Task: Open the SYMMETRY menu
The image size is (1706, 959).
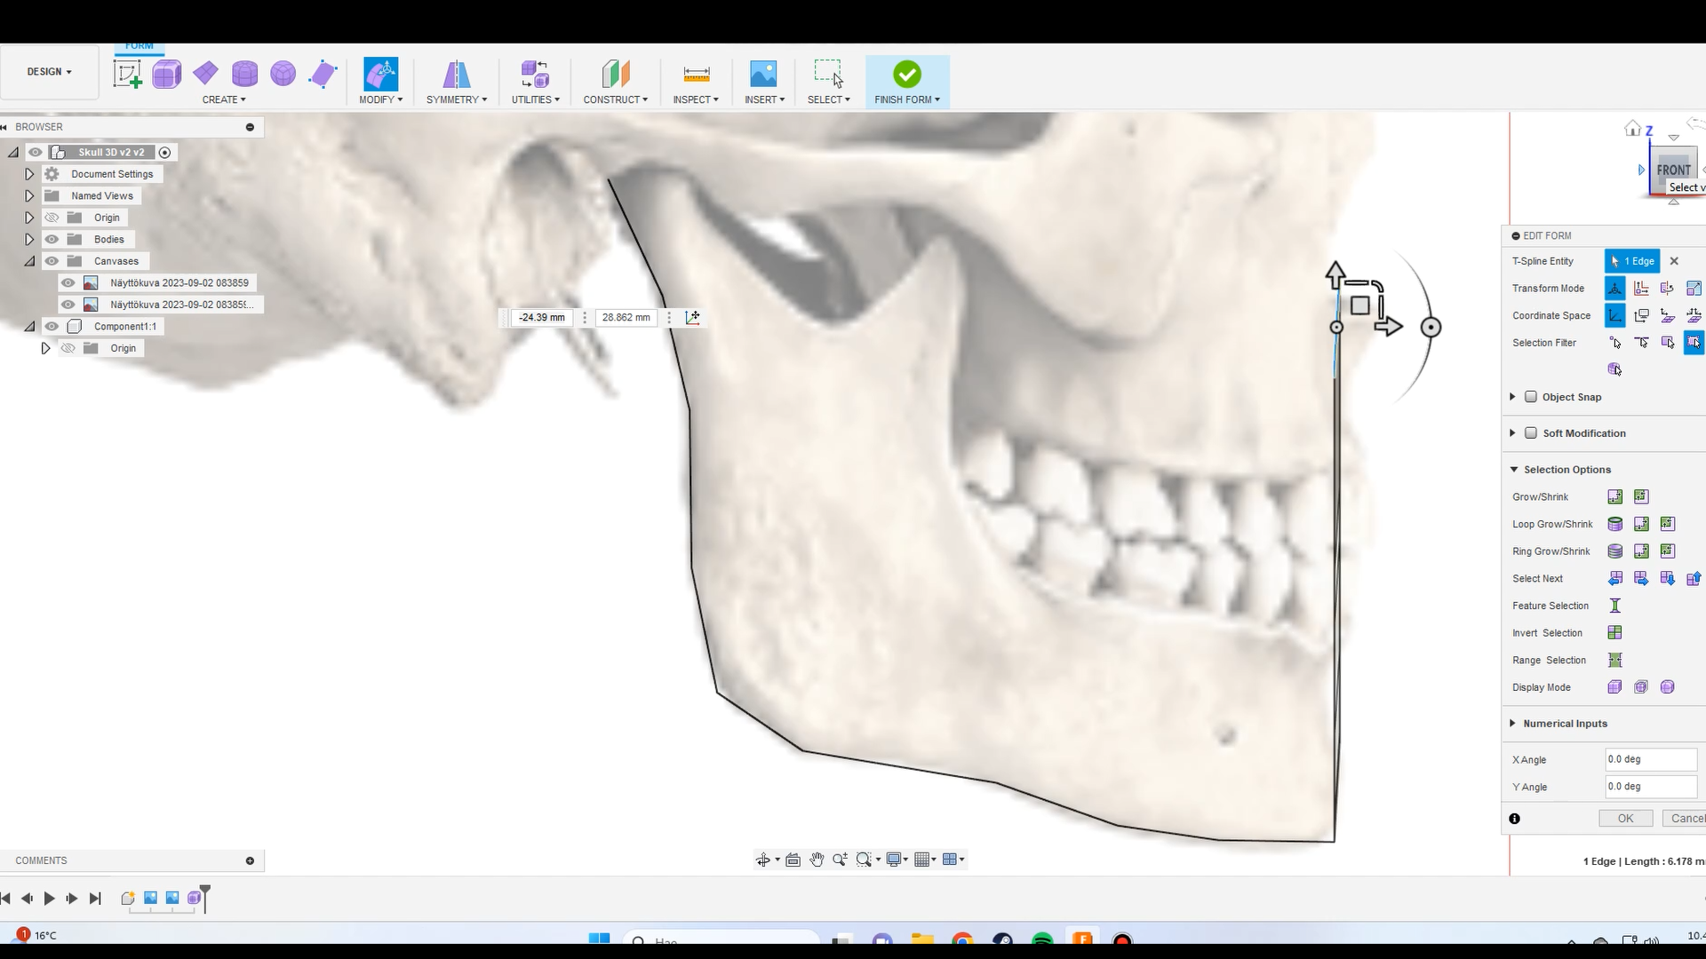Action: point(456,99)
